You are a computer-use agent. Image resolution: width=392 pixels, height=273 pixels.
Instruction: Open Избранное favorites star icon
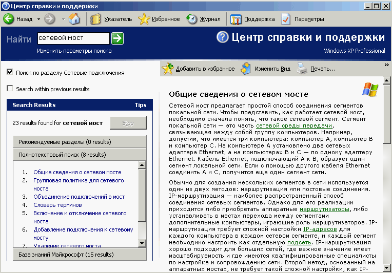coord(144,19)
